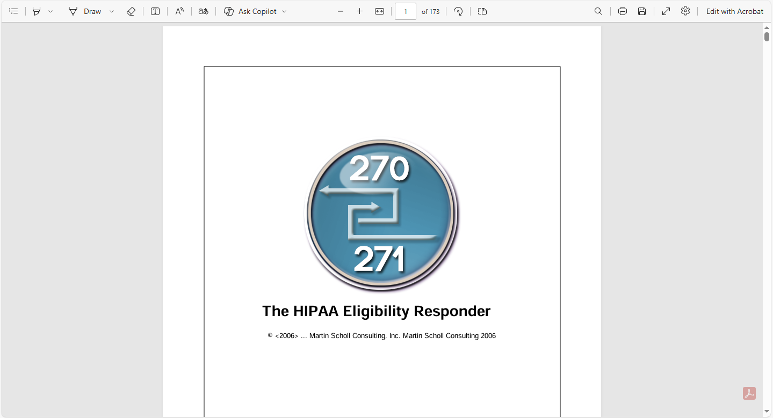Zoom out of the PDF

pyautogui.click(x=341, y=11)
